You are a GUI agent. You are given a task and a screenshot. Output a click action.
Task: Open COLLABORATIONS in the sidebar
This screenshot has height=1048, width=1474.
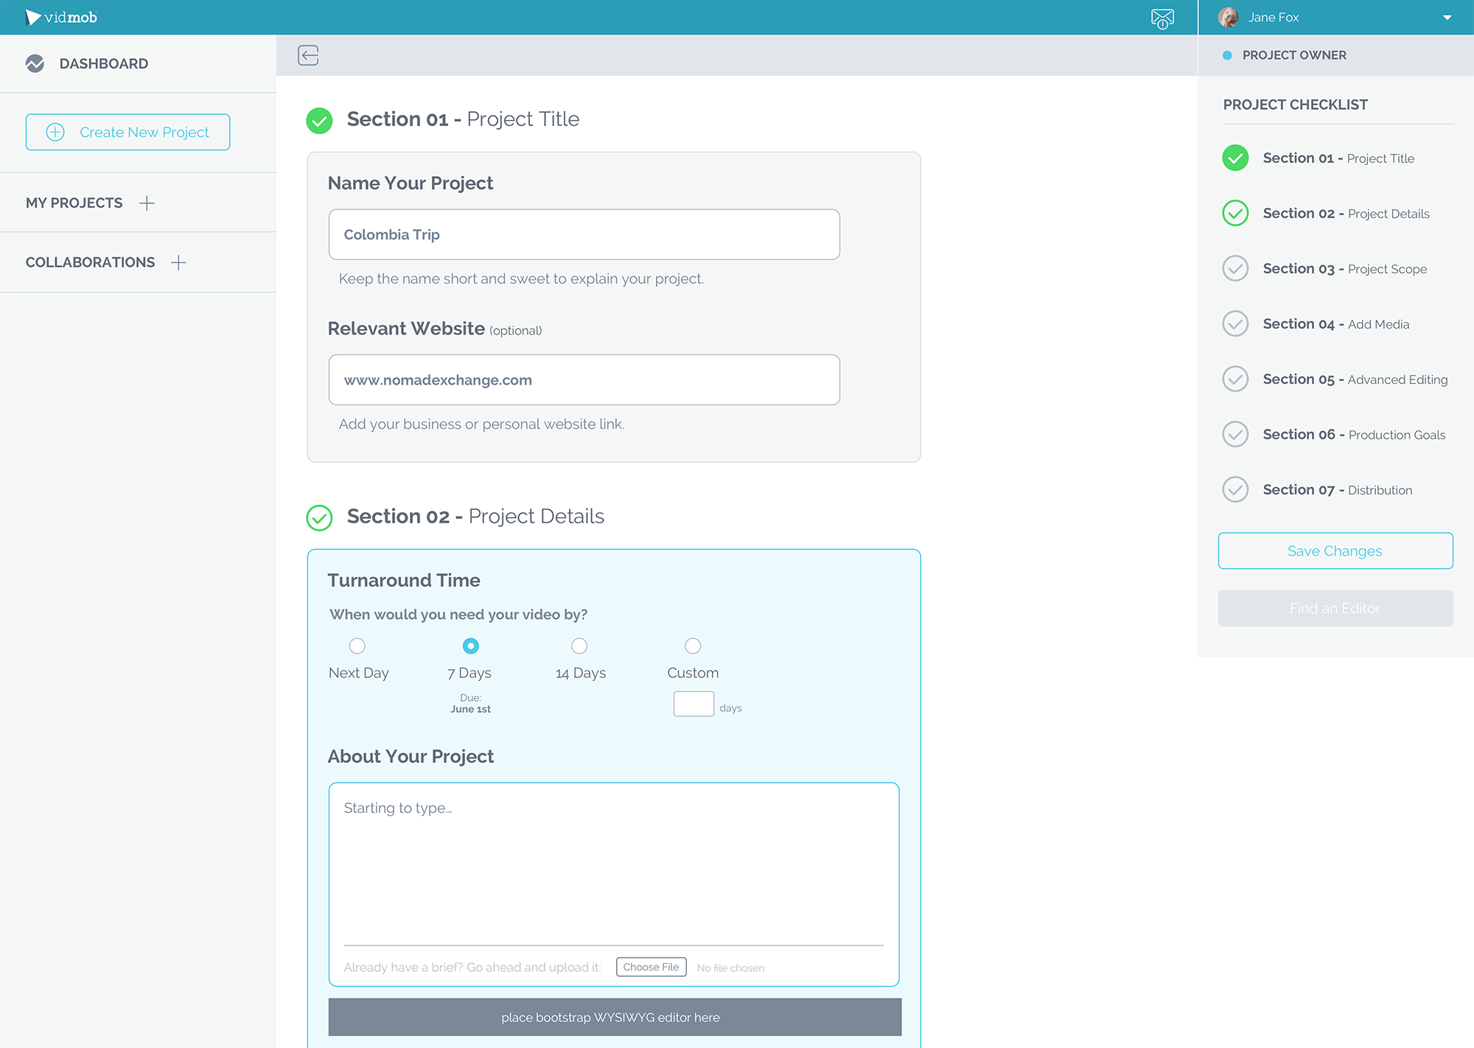coord(90,262)
